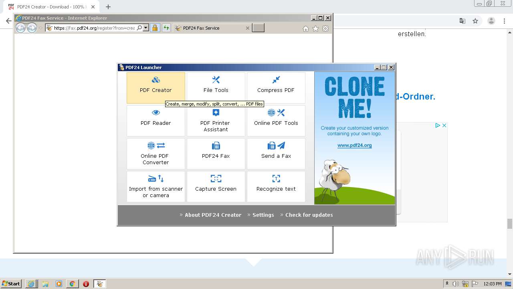Click the IE security lock icon
The height and width of the screenshot is (289, 513).
pos(155,28)
